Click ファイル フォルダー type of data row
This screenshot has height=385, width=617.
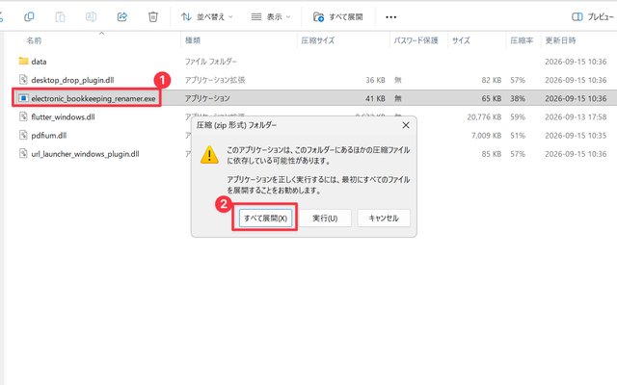[211, 62]
